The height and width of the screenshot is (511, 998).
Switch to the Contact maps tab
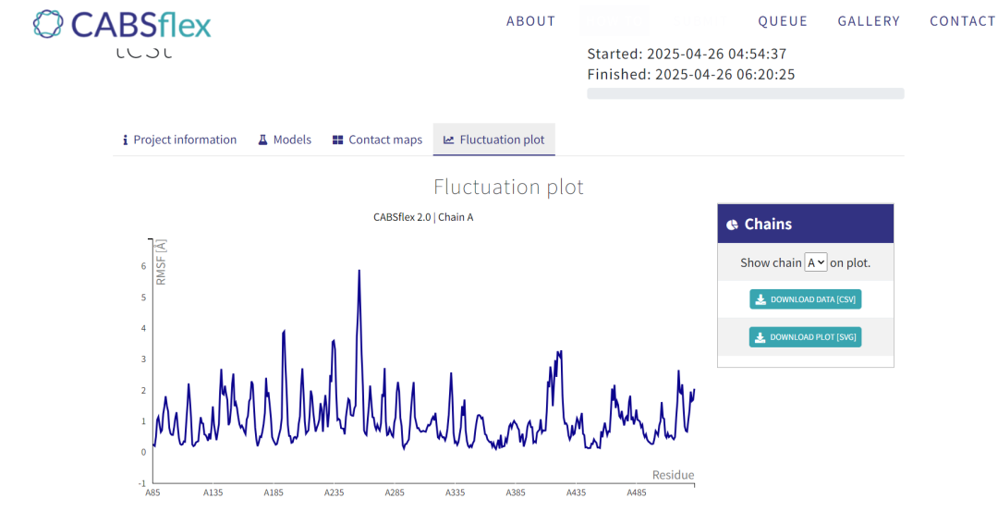point(377,140)
